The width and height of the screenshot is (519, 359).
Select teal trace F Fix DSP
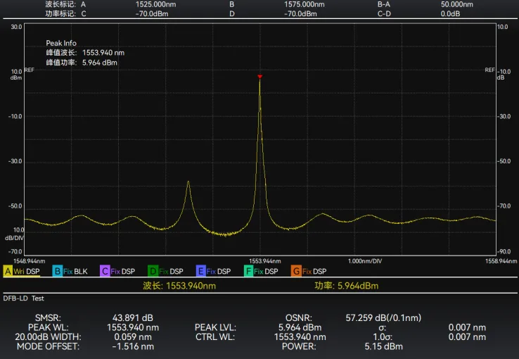click(261, 271)
